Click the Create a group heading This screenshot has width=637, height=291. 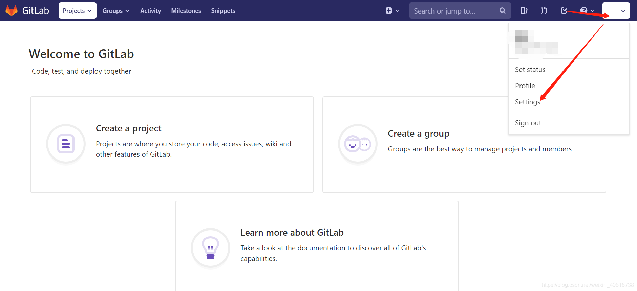coord(419,134)
